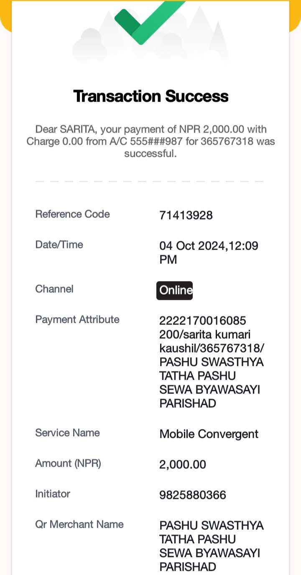Tap the Amount (NPR) label
301x575 pixels.
click(68, 463)
